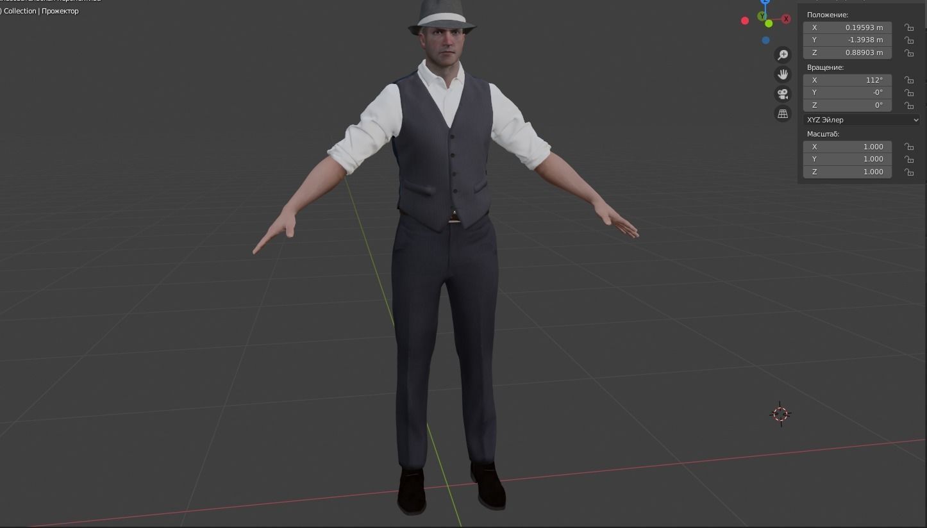Click the unlabeled blue negative Z gizmo circle

(x=765, y=40)
